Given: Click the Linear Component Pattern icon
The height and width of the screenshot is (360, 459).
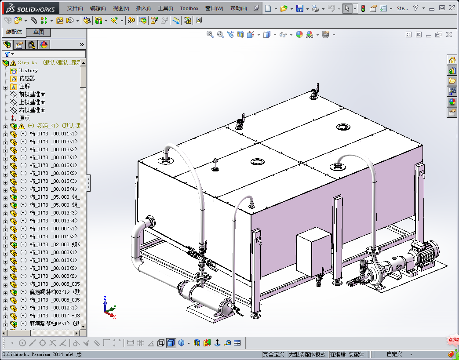Looking at the screenshot, I should pyautogui.click(x=44, y=20).
